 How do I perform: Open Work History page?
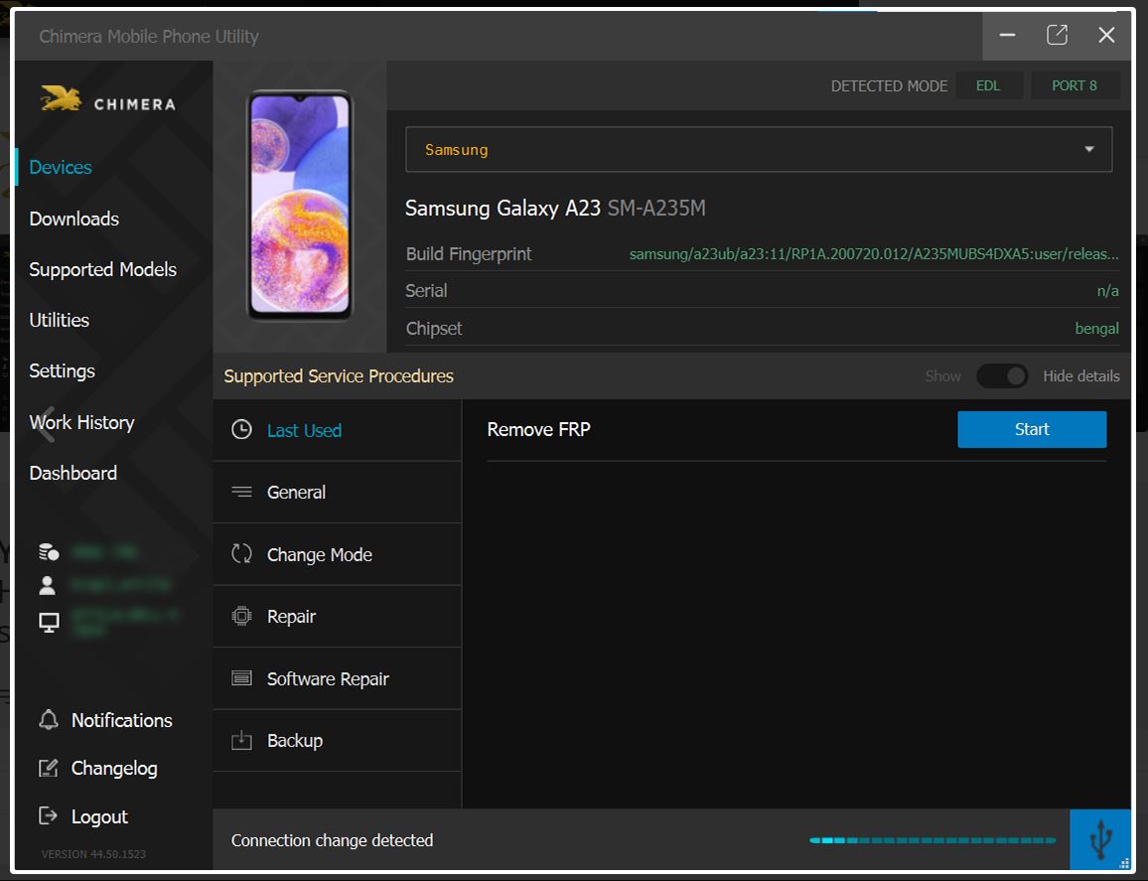pyautogui.click(x=82, y=422)
